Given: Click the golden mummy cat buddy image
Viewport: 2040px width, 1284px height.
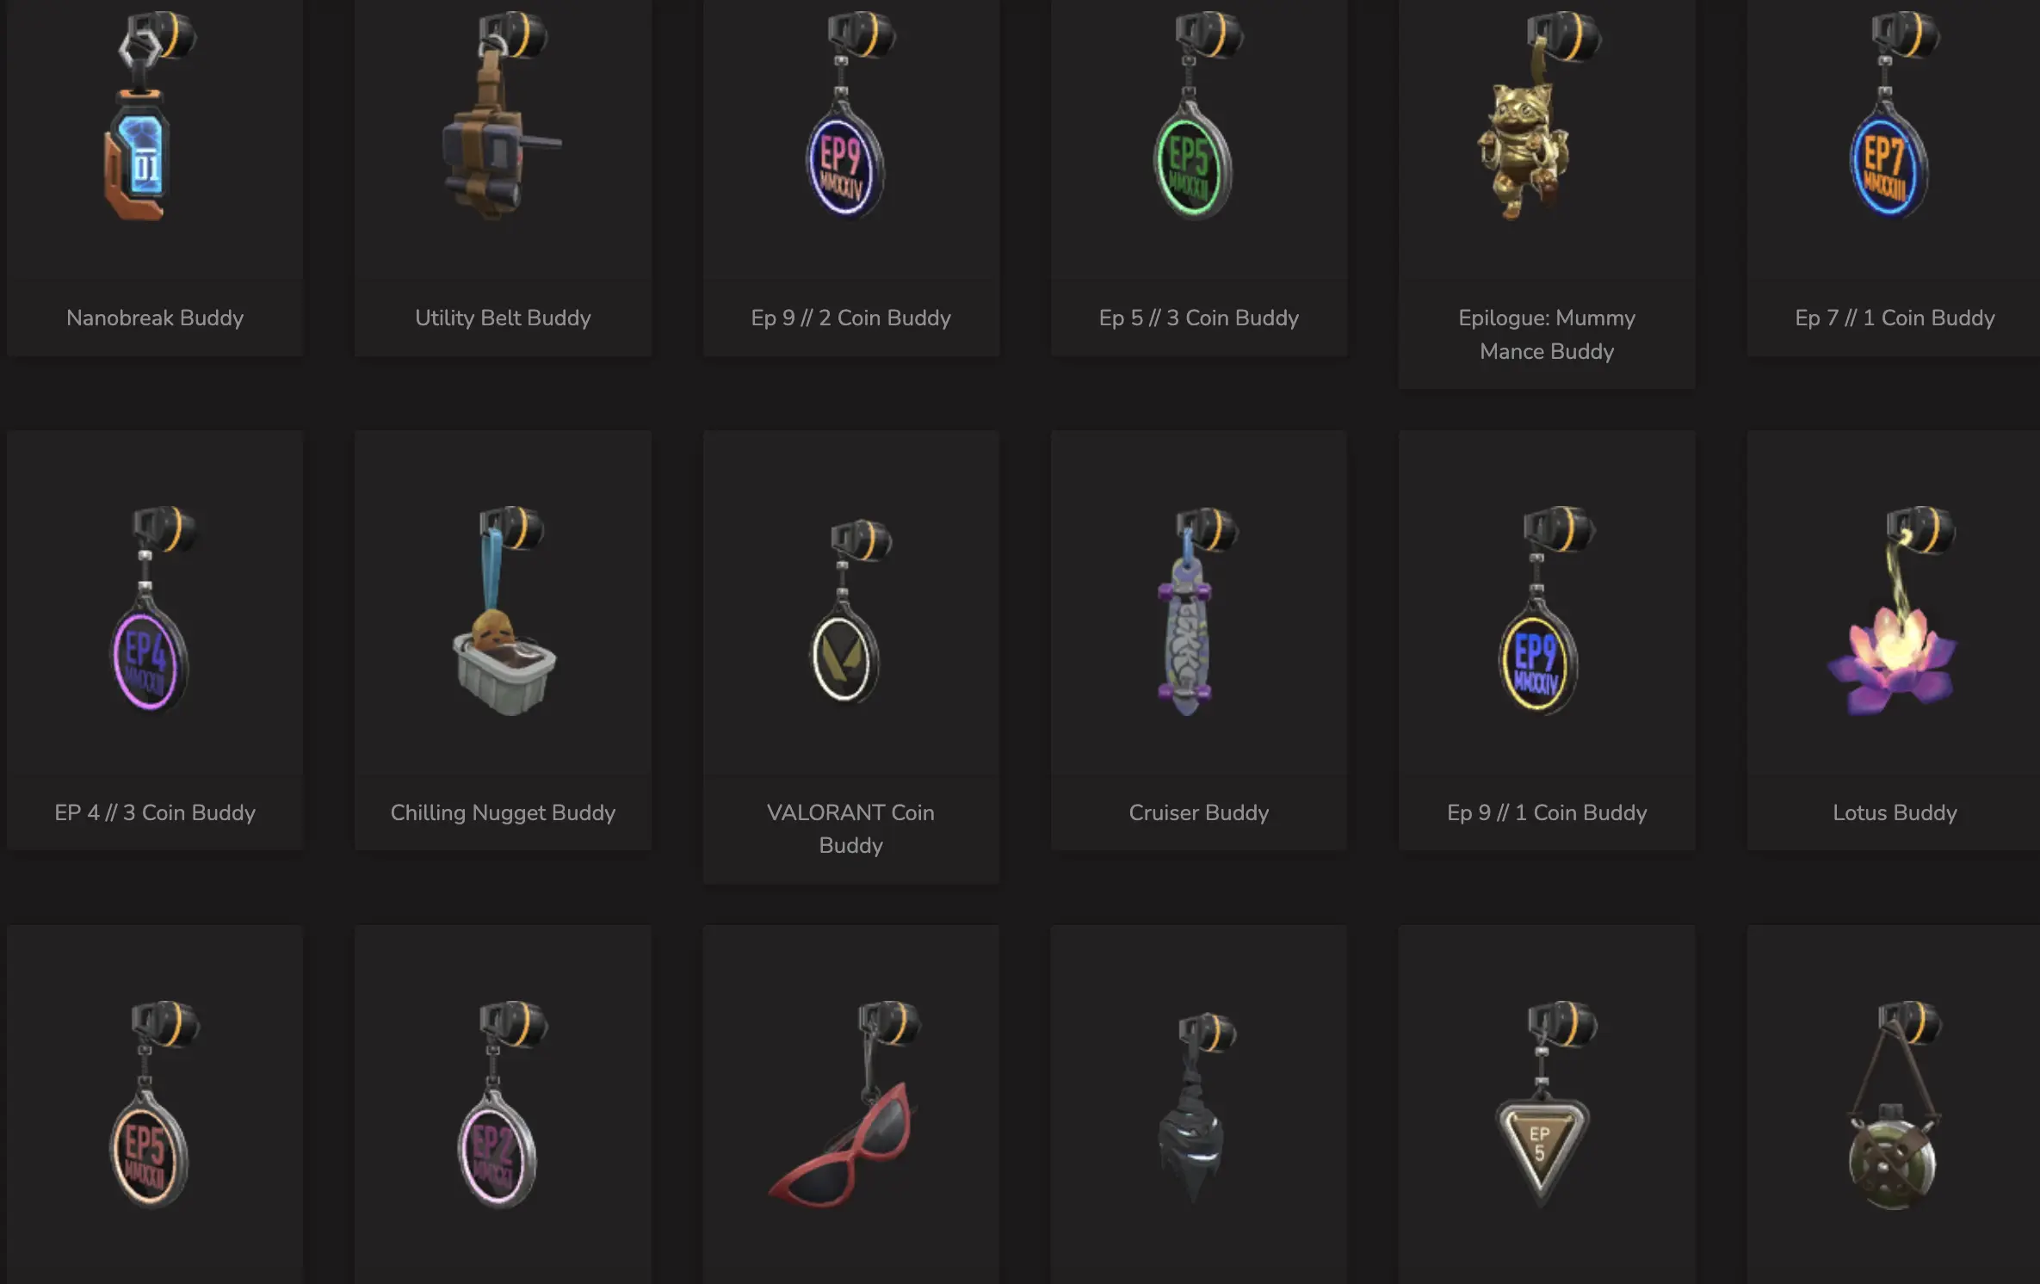Looking at the screenshot, I should coord(1538,116).
